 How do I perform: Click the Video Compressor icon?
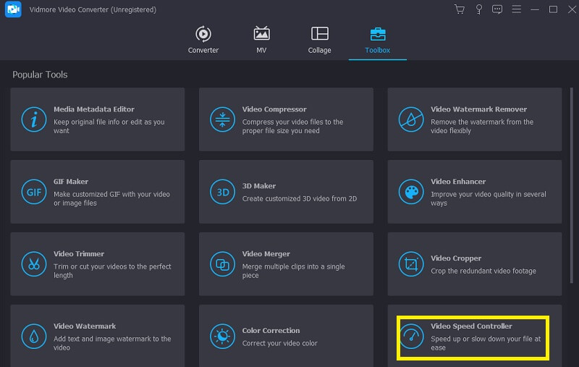[x=222, y=119]
